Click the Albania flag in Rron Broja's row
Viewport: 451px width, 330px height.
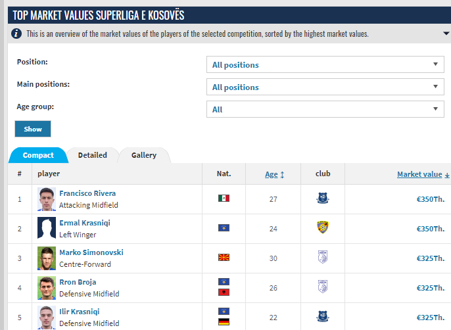pyautogui.click(x=224, y=293)
